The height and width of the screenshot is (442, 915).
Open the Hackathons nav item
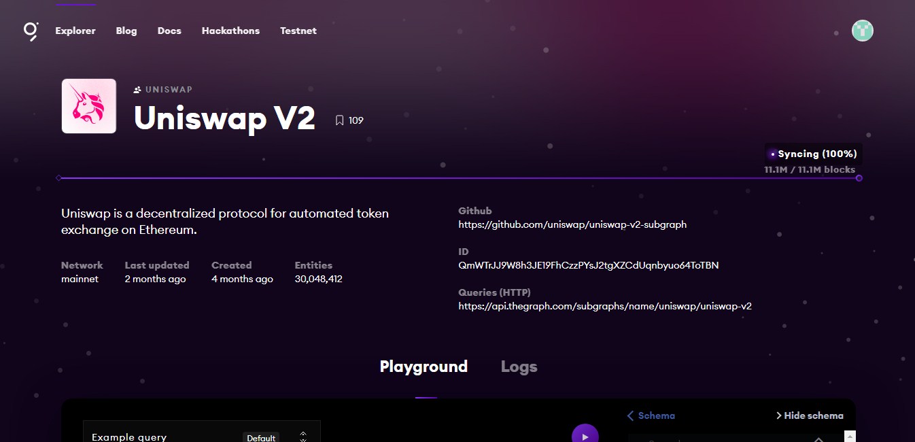[x=230, y=31]
